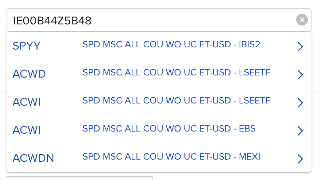The image size is (321, 180).
Task: Click the empty area right of the ISIN text
Action: (x=193, y=20)
